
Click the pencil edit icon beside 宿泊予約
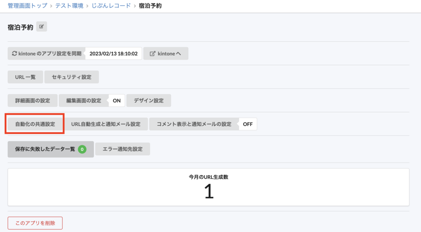click(41, 26)
